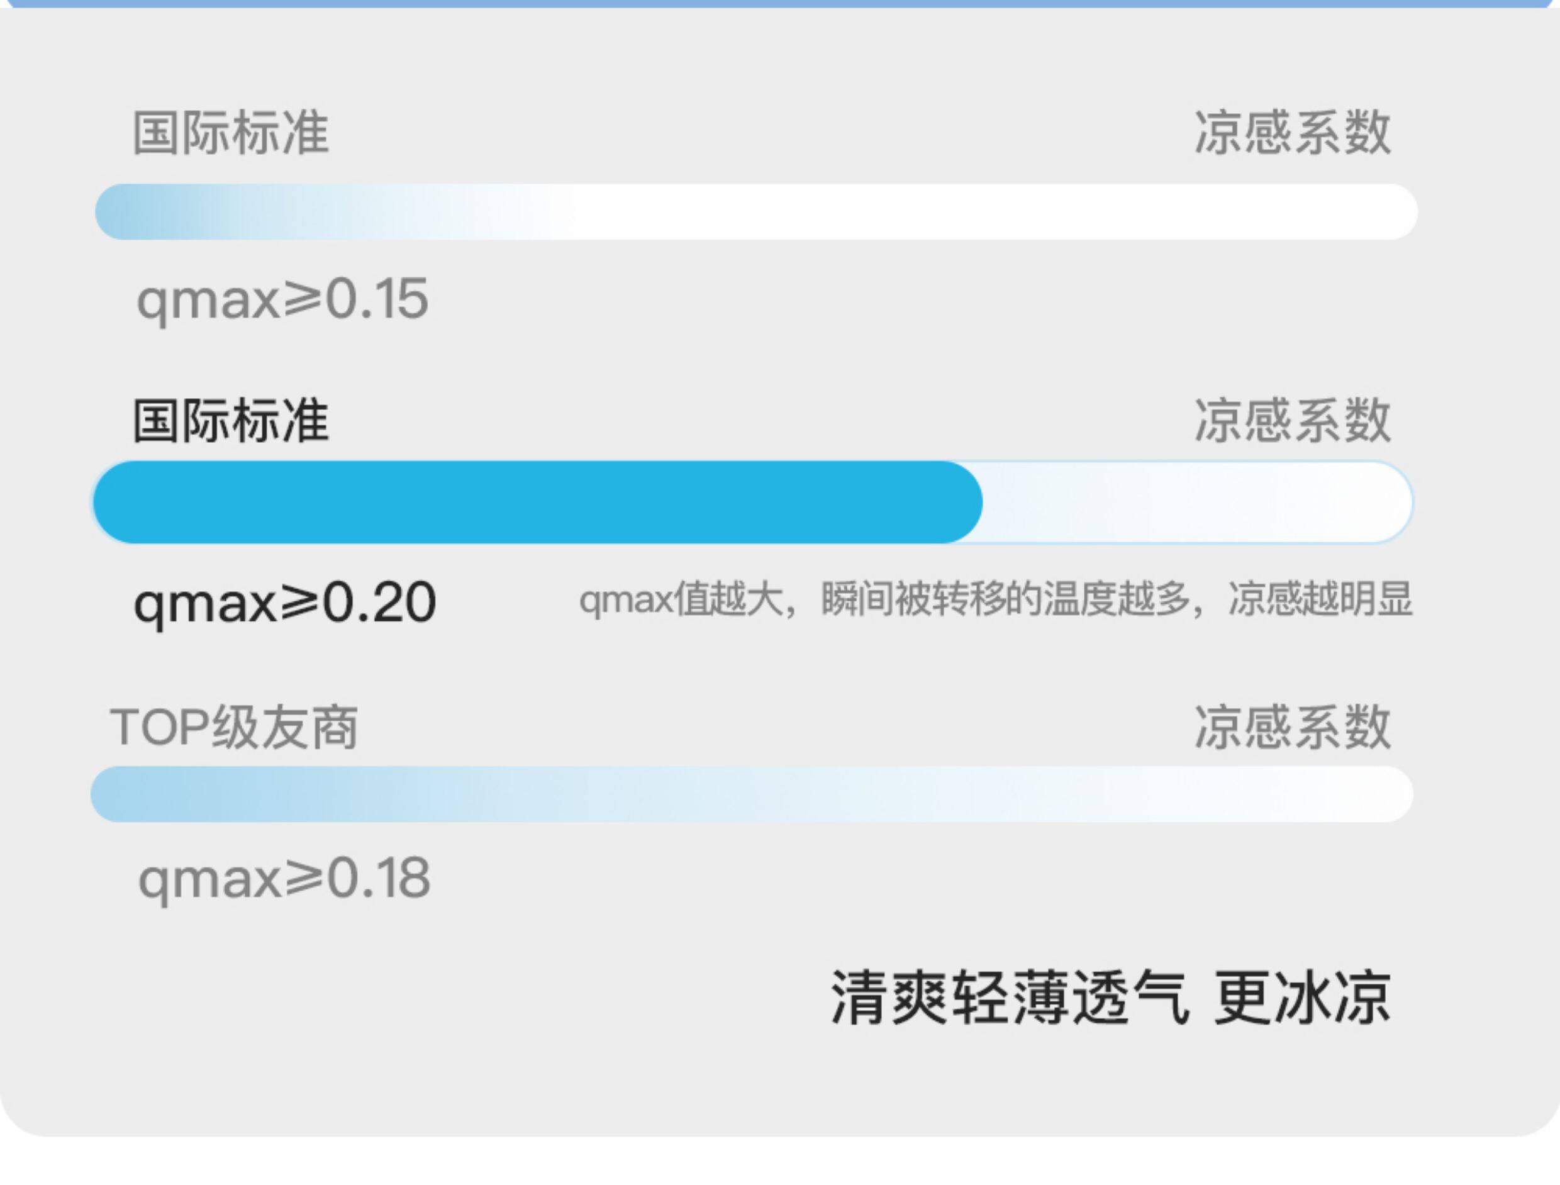
Task: Click the unfilled pale end of the blue bar
Action: click(x=1199, y=502)
